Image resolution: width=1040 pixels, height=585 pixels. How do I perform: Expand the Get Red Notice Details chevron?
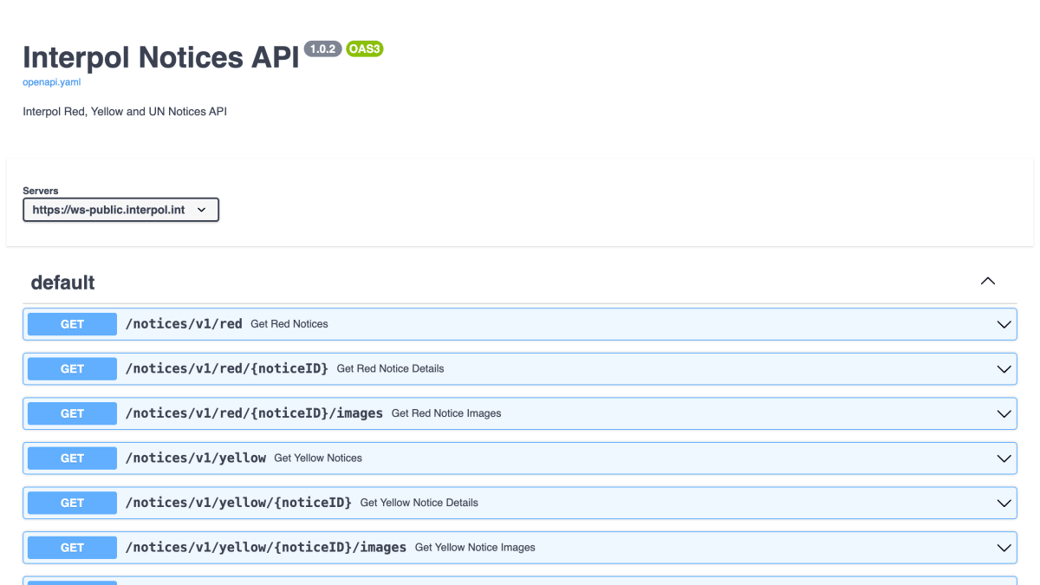point(1004,369)
